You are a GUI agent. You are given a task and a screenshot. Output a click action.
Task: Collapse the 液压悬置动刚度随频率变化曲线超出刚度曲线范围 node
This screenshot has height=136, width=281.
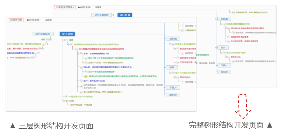click(x=73, y=49)
